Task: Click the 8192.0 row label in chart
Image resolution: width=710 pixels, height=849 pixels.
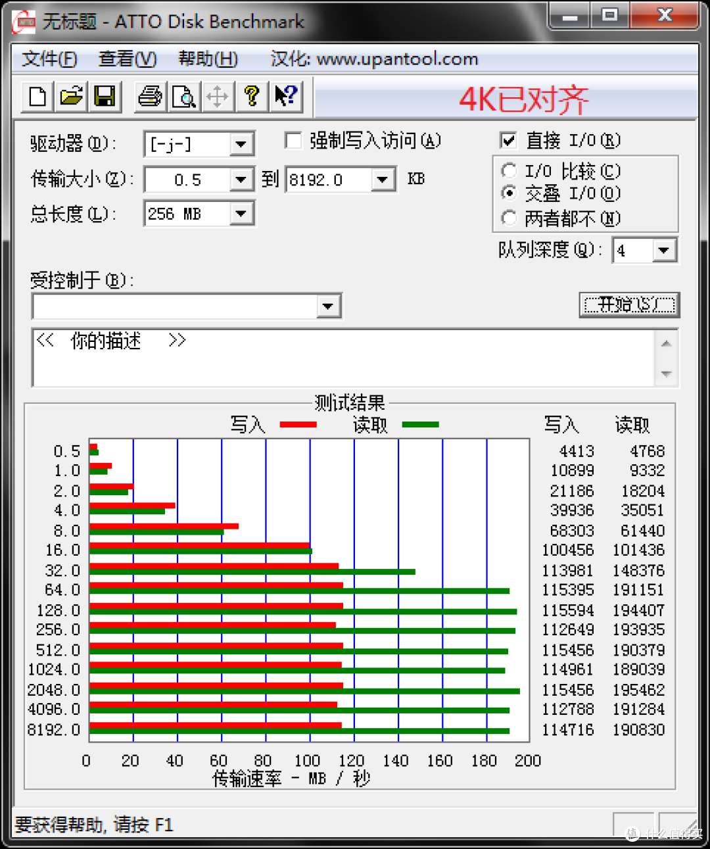Action: point(54,729)
